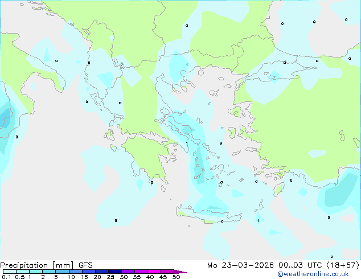Click the "10" legend scale label
This screenshot has width=361, height=279.
(71, 277)
